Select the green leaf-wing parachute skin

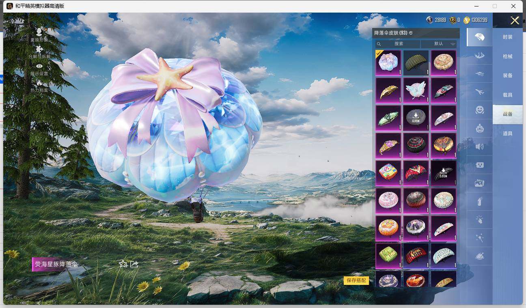click(388, 118)
